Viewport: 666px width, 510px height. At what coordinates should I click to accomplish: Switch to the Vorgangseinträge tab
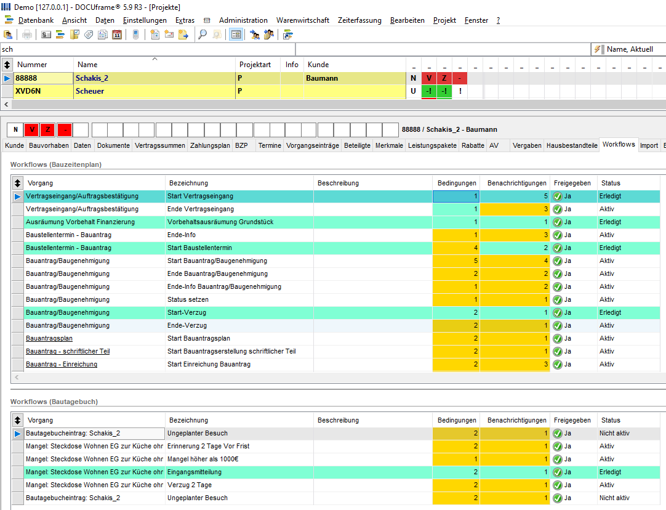pyautogui.click(x=313, y=145)
